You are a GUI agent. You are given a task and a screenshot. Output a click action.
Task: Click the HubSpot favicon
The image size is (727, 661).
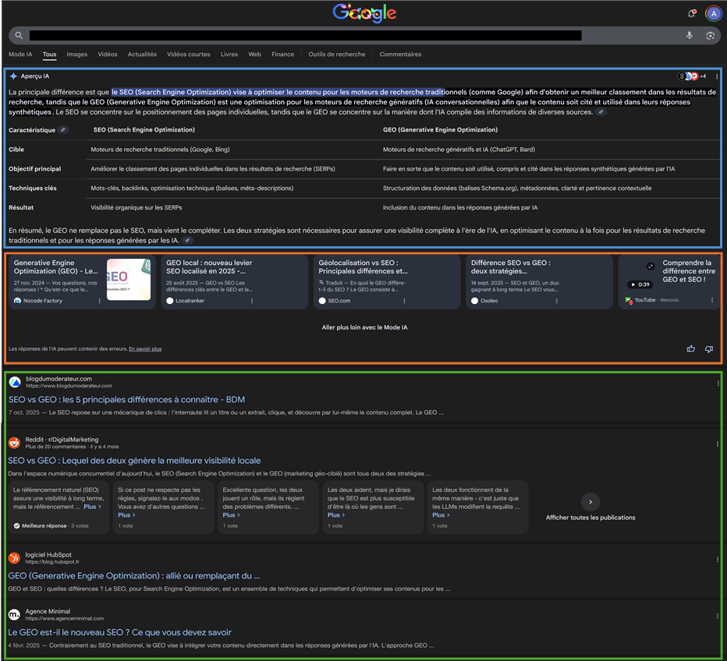click(x=14, y=558)
